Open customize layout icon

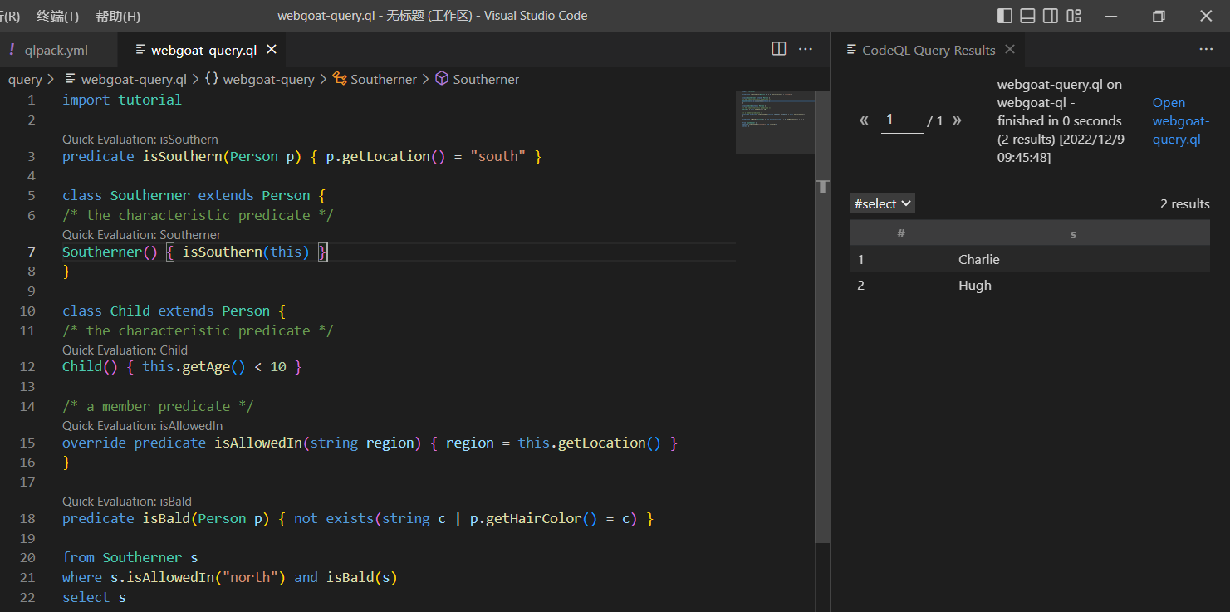pos(1074,16)
